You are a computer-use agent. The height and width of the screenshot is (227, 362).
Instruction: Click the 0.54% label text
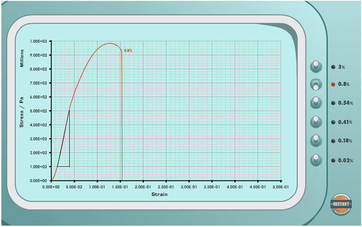coord(346,103)
